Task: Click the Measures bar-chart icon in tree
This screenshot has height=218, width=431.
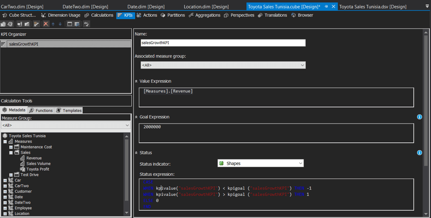Action: tap(11, 141)
